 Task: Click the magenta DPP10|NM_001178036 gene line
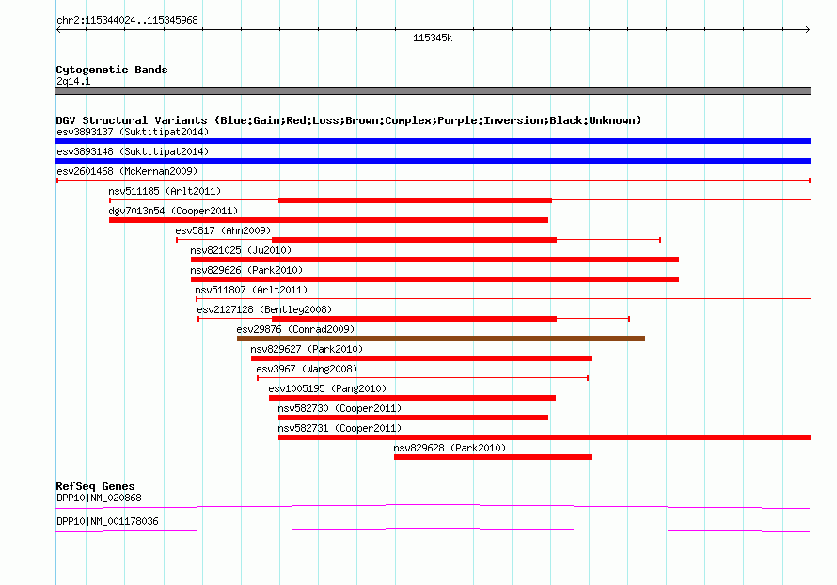433,530
